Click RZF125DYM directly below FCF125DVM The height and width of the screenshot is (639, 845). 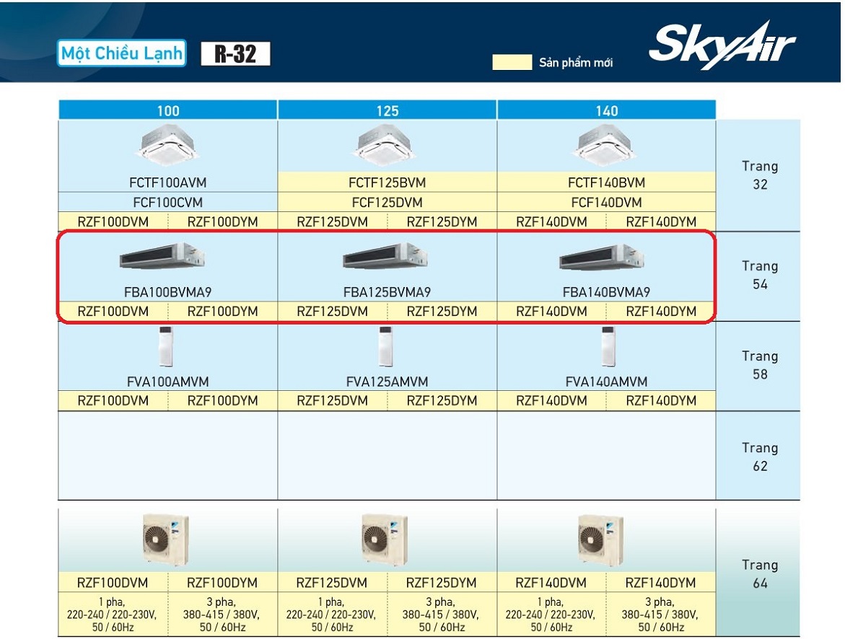coord(442,222)
